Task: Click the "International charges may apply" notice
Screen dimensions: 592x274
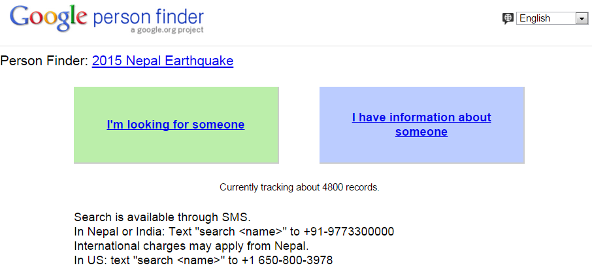Action: tap(191, 246)
